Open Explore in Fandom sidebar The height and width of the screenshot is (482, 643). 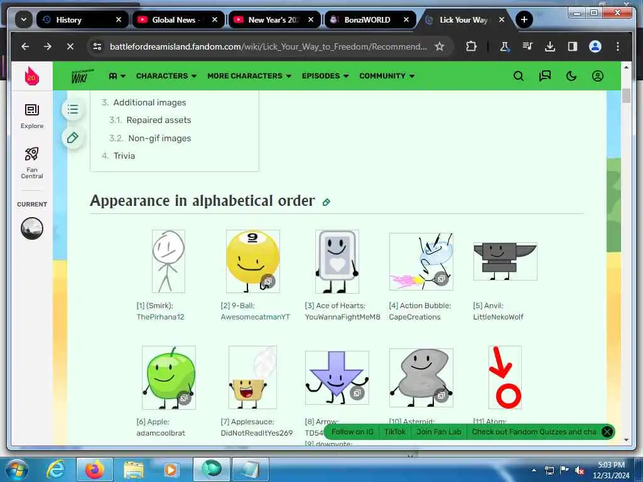click(32, 116)
